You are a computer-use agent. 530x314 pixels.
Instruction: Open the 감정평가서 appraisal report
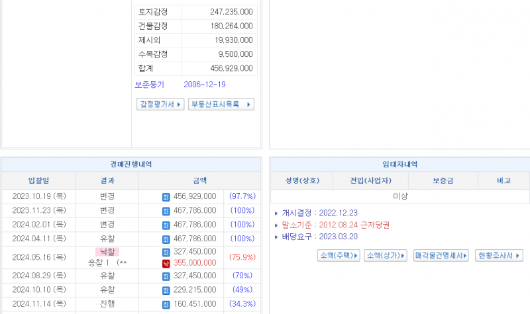pyautogui.click(x=160, y=104)
